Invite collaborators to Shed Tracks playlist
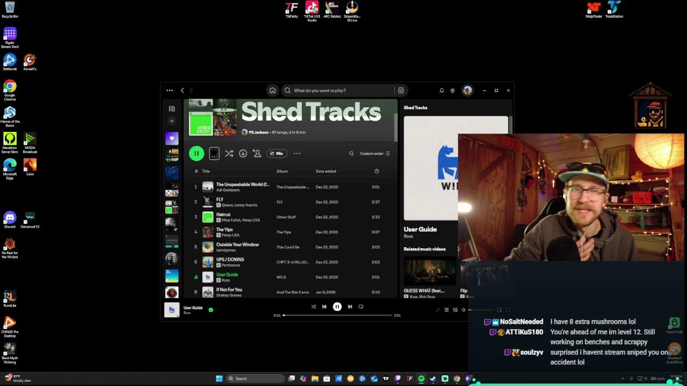Image resolution: width=687 pixels, height=386 pixels. click(x=257, y=153)
